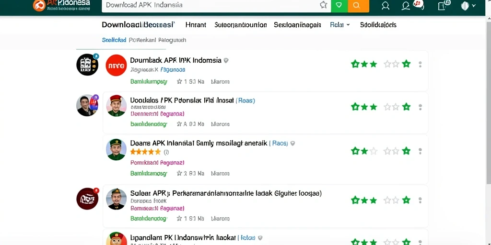Click the bookmark star in search bar
Image resolution: width=491 pixels, height=245 pixels.
click(x=324, y=5)
